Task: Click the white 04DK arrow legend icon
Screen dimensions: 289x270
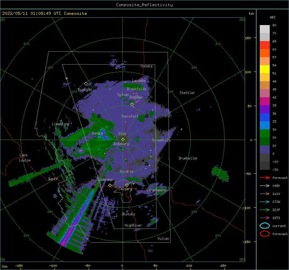Action: click(265, 186)
